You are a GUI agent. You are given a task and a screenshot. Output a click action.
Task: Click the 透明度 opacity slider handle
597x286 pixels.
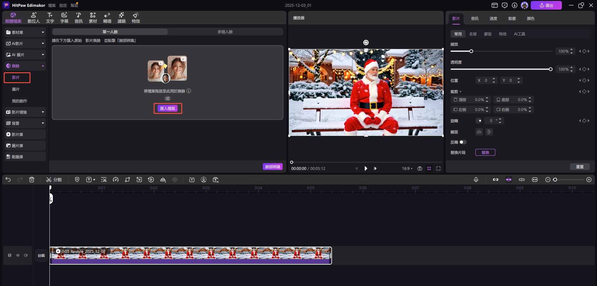point(550,69)
